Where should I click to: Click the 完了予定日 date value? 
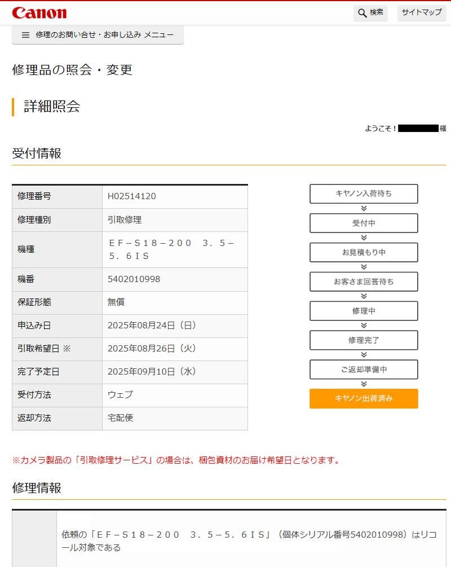pyautogui.click(x=152, y=372)
